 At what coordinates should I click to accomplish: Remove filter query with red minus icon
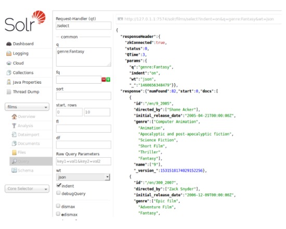pos(103,80)
